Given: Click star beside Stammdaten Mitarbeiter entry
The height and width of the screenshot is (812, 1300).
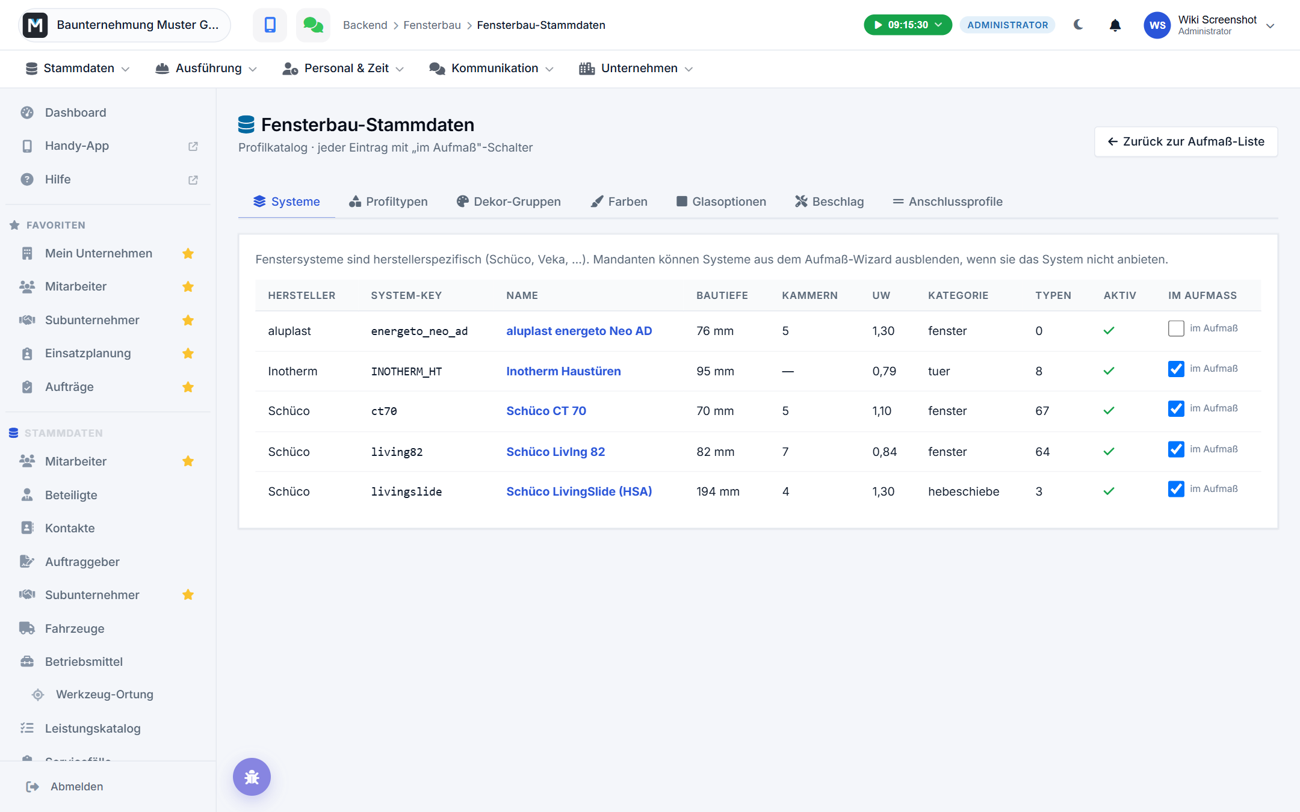Looking at the screenshot, I should click(188, 461).
